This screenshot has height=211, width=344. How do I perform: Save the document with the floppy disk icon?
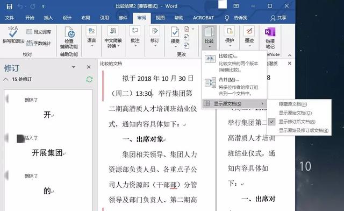tap(9, 6)
